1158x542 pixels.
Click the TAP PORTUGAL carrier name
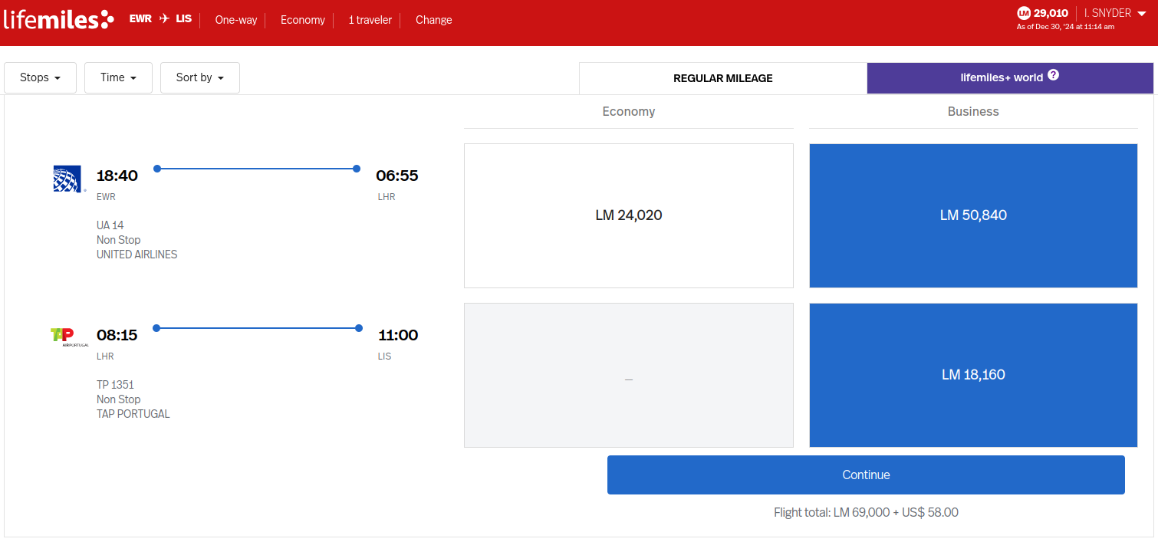tap(133, 414)
